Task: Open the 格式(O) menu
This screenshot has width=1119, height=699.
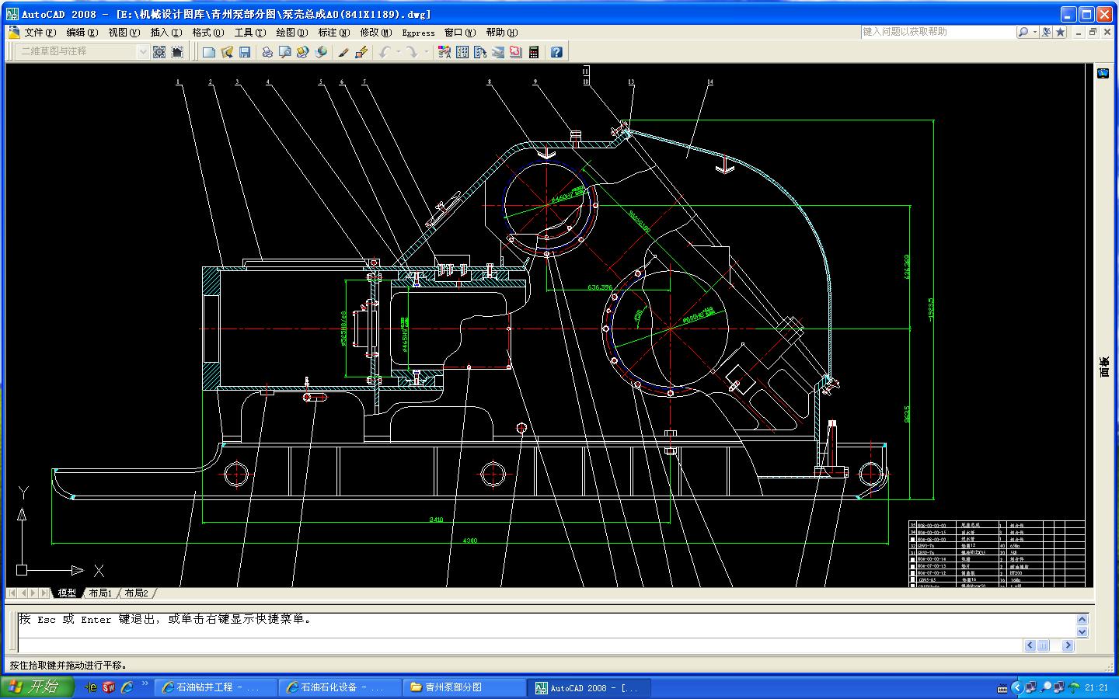Action: [207, 33]
